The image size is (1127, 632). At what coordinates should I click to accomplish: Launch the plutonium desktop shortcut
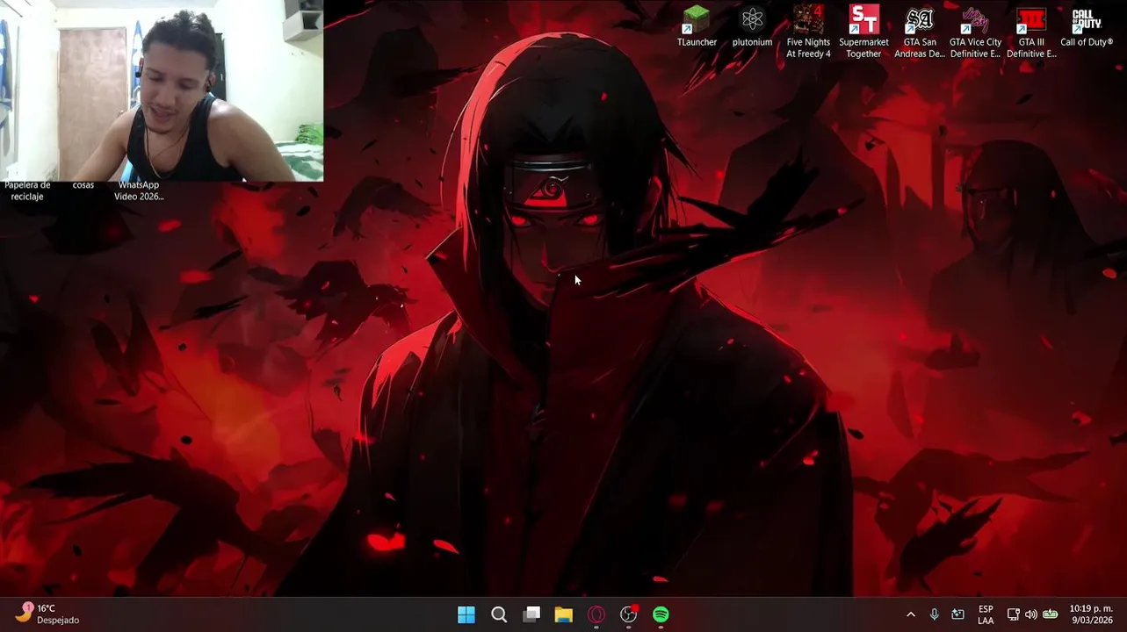click(752, 26)
